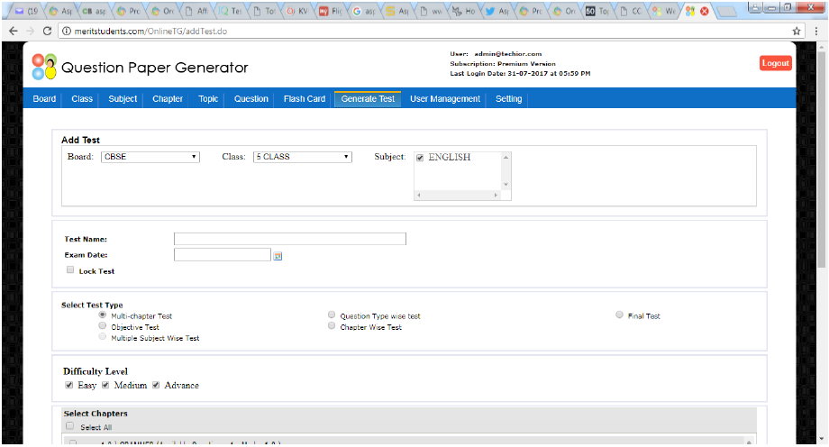Switch to the CB asp browser tab
829x447 pixels.
point(94,11)
